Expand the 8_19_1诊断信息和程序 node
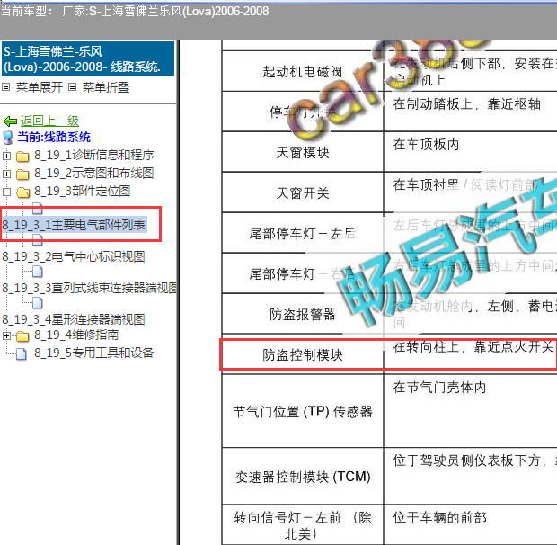557x545 pixels. click(x=6, y=156)
